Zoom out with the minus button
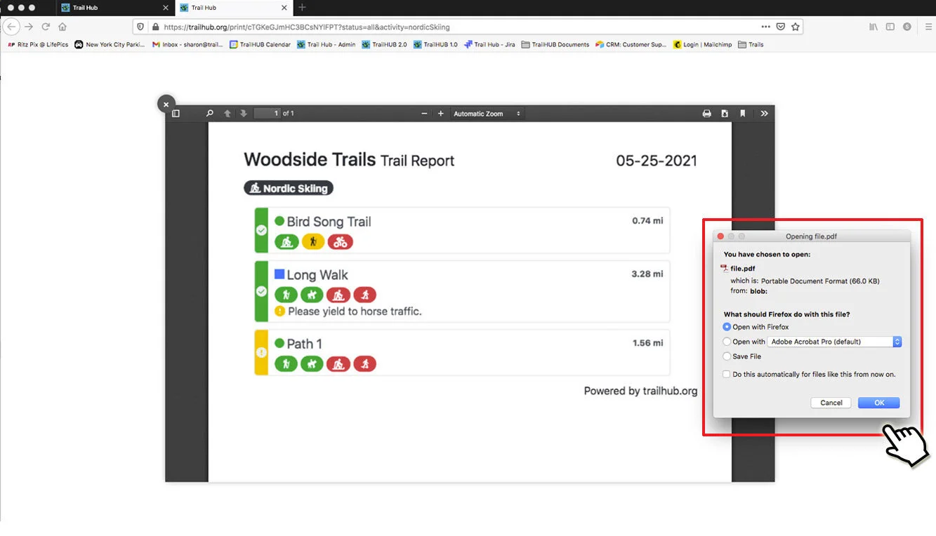 click(424, 114)
